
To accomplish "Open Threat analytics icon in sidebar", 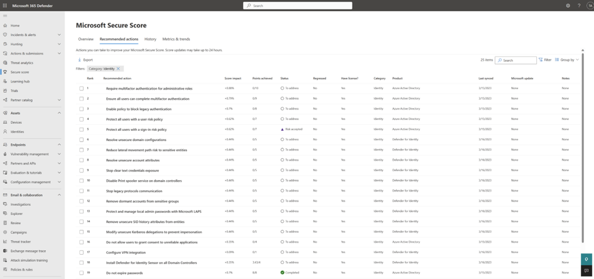I will pos(5,63).
